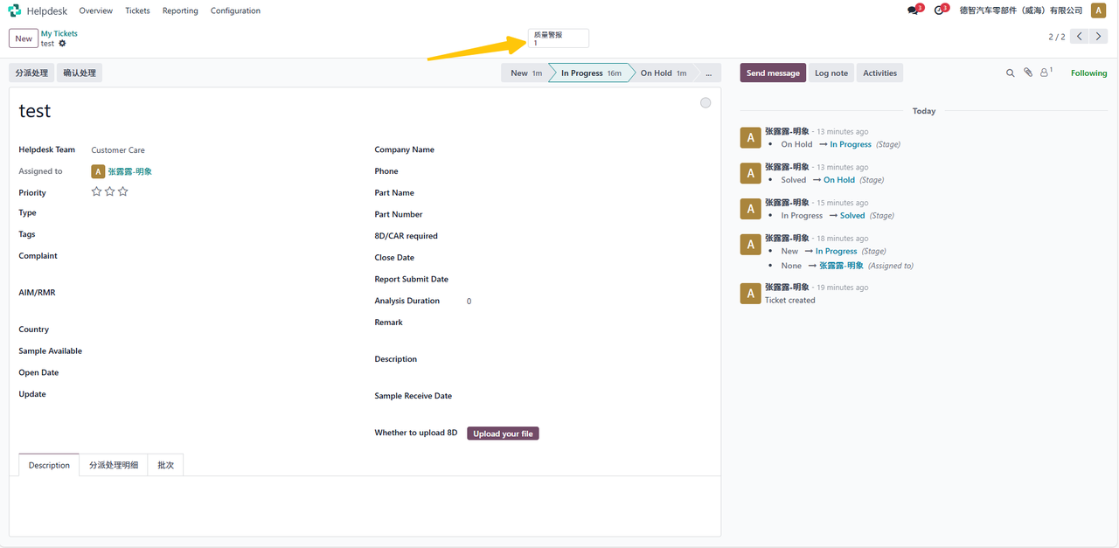
Task: Open the company switcher in navbar
Action: coord(1020,10)
